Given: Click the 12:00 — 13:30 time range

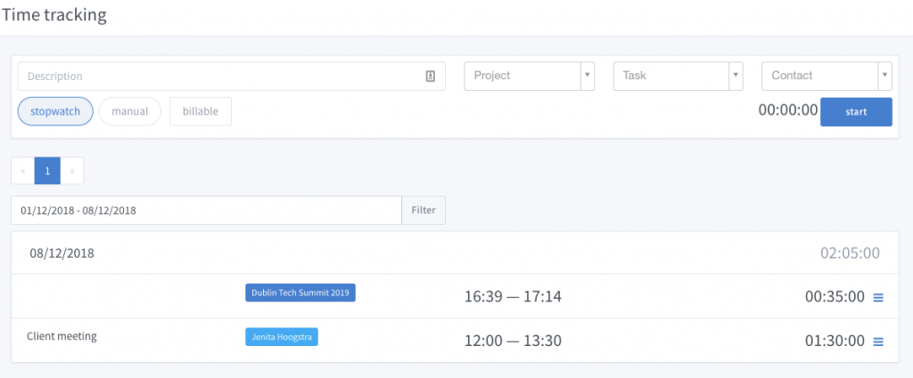Looking at the screenshot, I should (513, 341).
